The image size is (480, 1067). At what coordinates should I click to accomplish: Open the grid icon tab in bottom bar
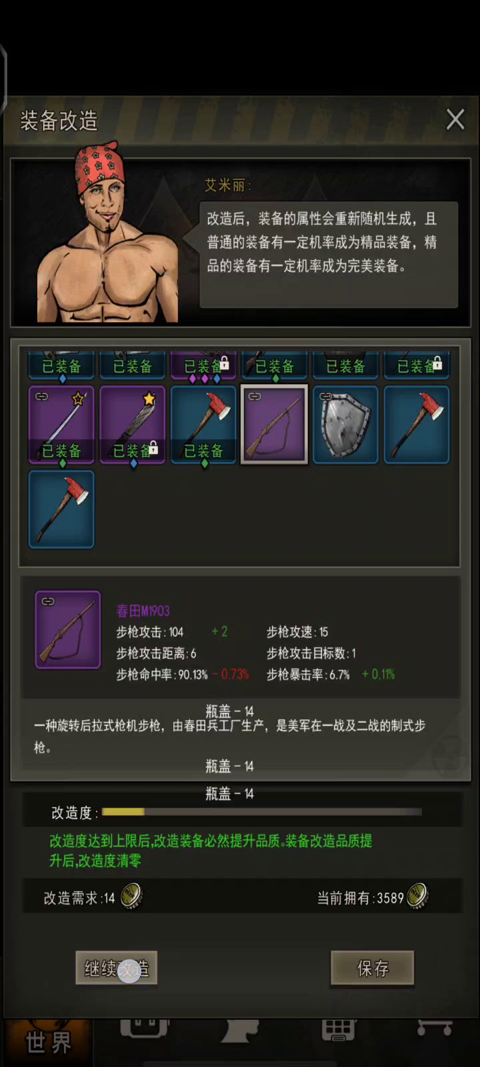[339, 1030]
